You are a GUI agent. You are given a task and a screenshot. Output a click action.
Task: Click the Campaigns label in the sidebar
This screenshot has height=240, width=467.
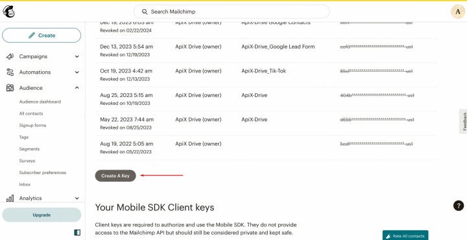point(33,56)
